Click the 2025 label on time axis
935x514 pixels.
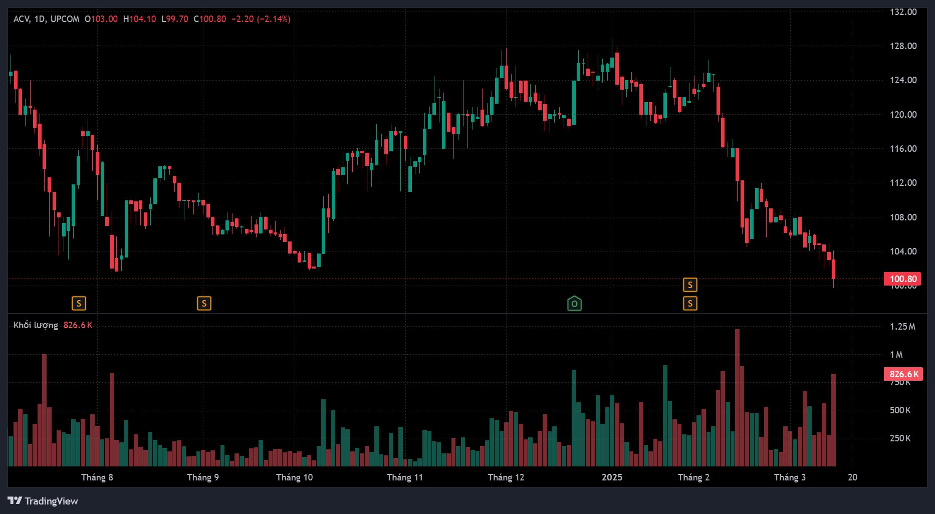pyautogui.click(x=612, y=477)
